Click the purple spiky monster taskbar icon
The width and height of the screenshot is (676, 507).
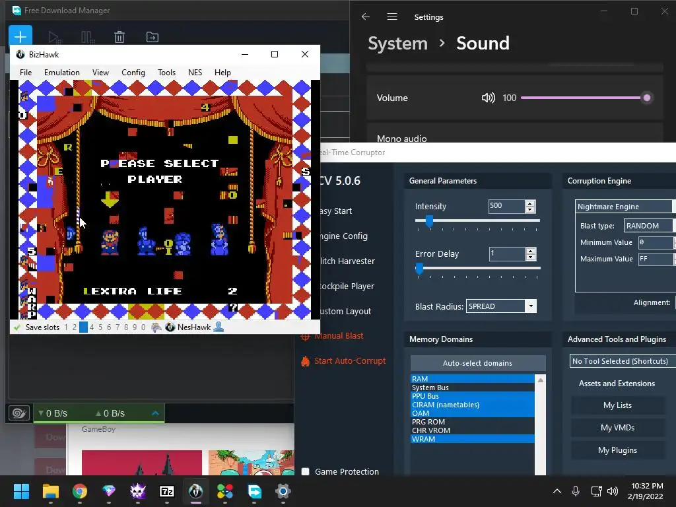tap(138, 491)
